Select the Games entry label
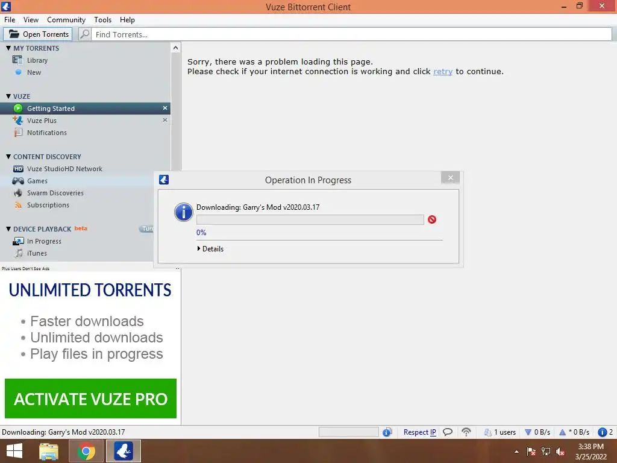This screenshot has height=463, width=617. click(37, 181)
